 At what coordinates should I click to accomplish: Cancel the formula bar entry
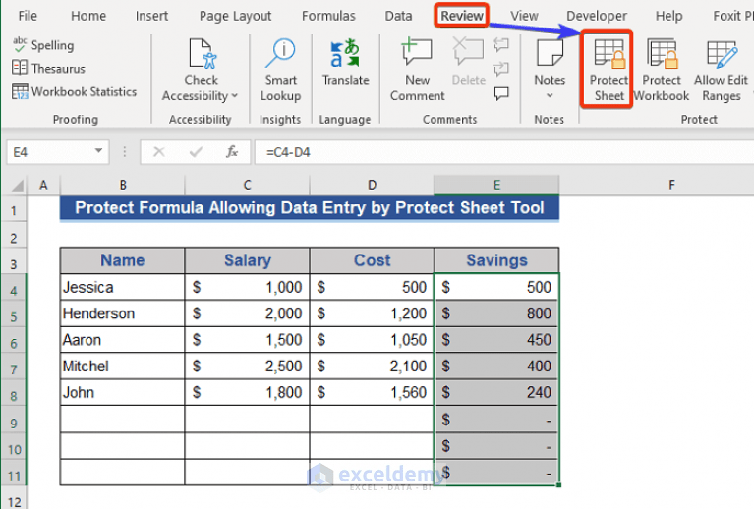coord(158,152)
